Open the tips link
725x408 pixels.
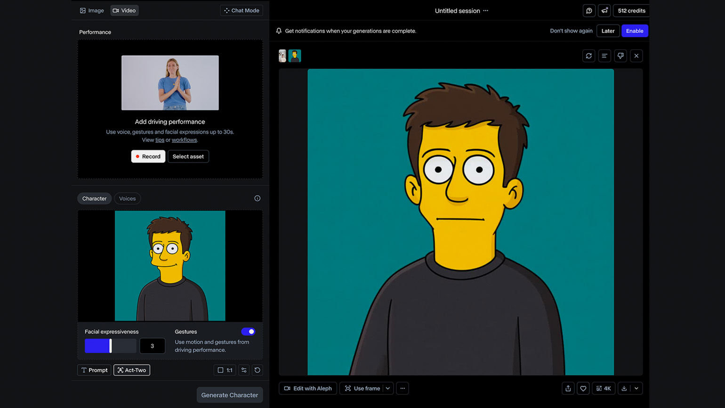click(x=160, y=140)
